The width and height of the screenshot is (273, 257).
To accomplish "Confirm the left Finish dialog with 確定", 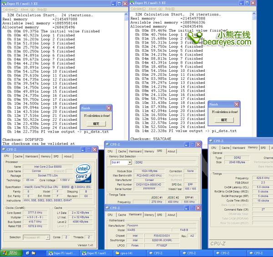I will click(x=96, y=124).
